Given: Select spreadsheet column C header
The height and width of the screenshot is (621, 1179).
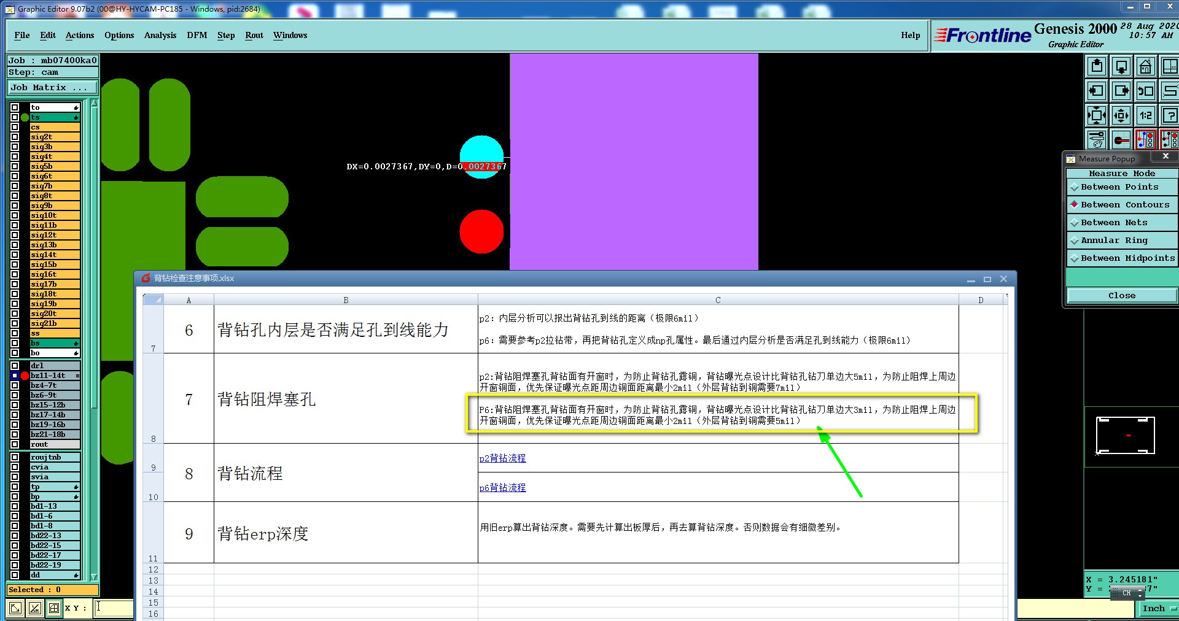Looking at the screenshot, I should pos(718,300).
